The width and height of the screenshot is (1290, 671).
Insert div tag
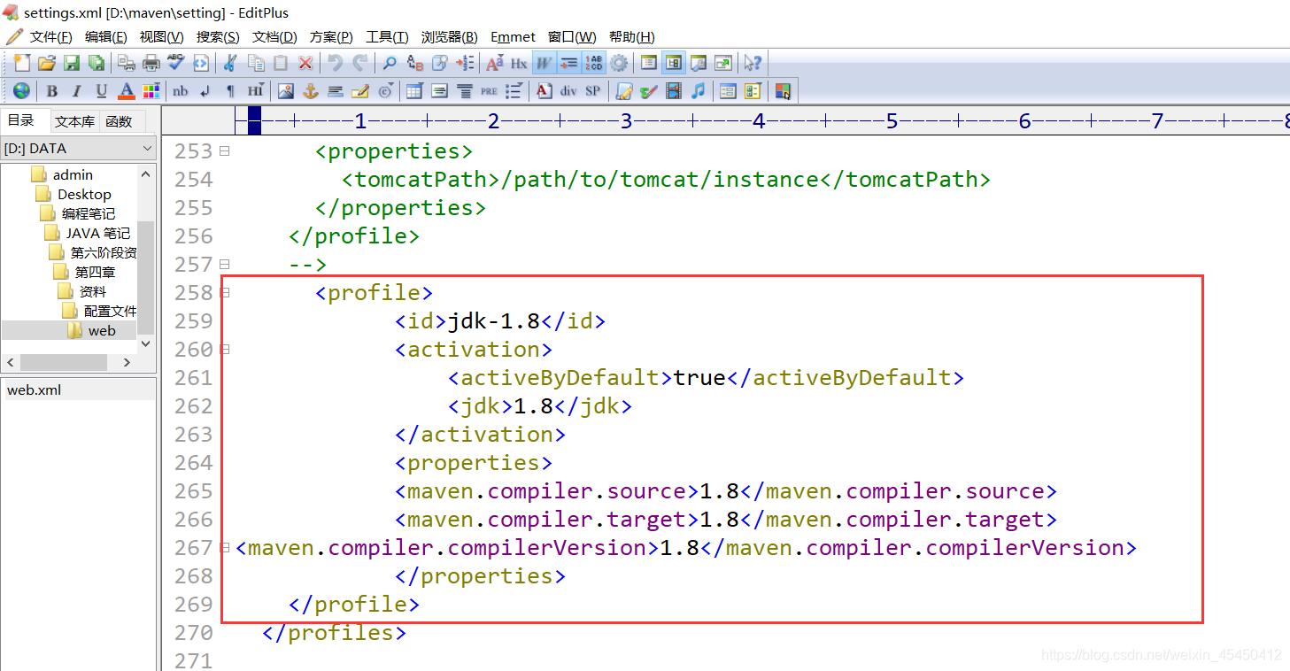click(568, 90)
